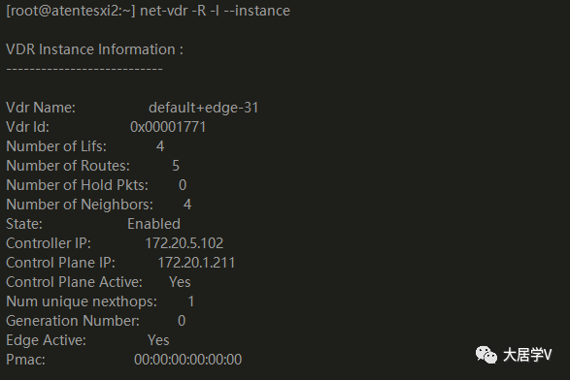Image resolution: width=570 pixels, height=380 pixels.
Task: Click the Vdr Name value default+edge-31
Action: click(204, 108)
